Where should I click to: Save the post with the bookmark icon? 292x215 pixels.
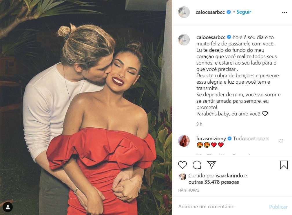click(x=284, y=165)
